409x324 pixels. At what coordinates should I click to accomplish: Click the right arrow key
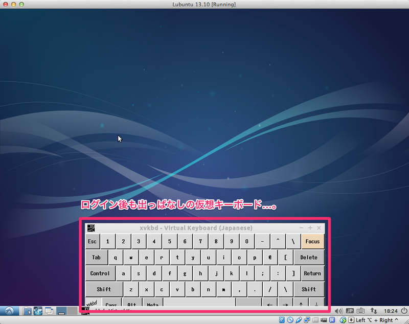pyautogui.click(x=285, y=303)
